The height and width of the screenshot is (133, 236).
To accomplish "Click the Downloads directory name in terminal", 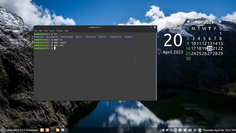I will coord(67,37).
